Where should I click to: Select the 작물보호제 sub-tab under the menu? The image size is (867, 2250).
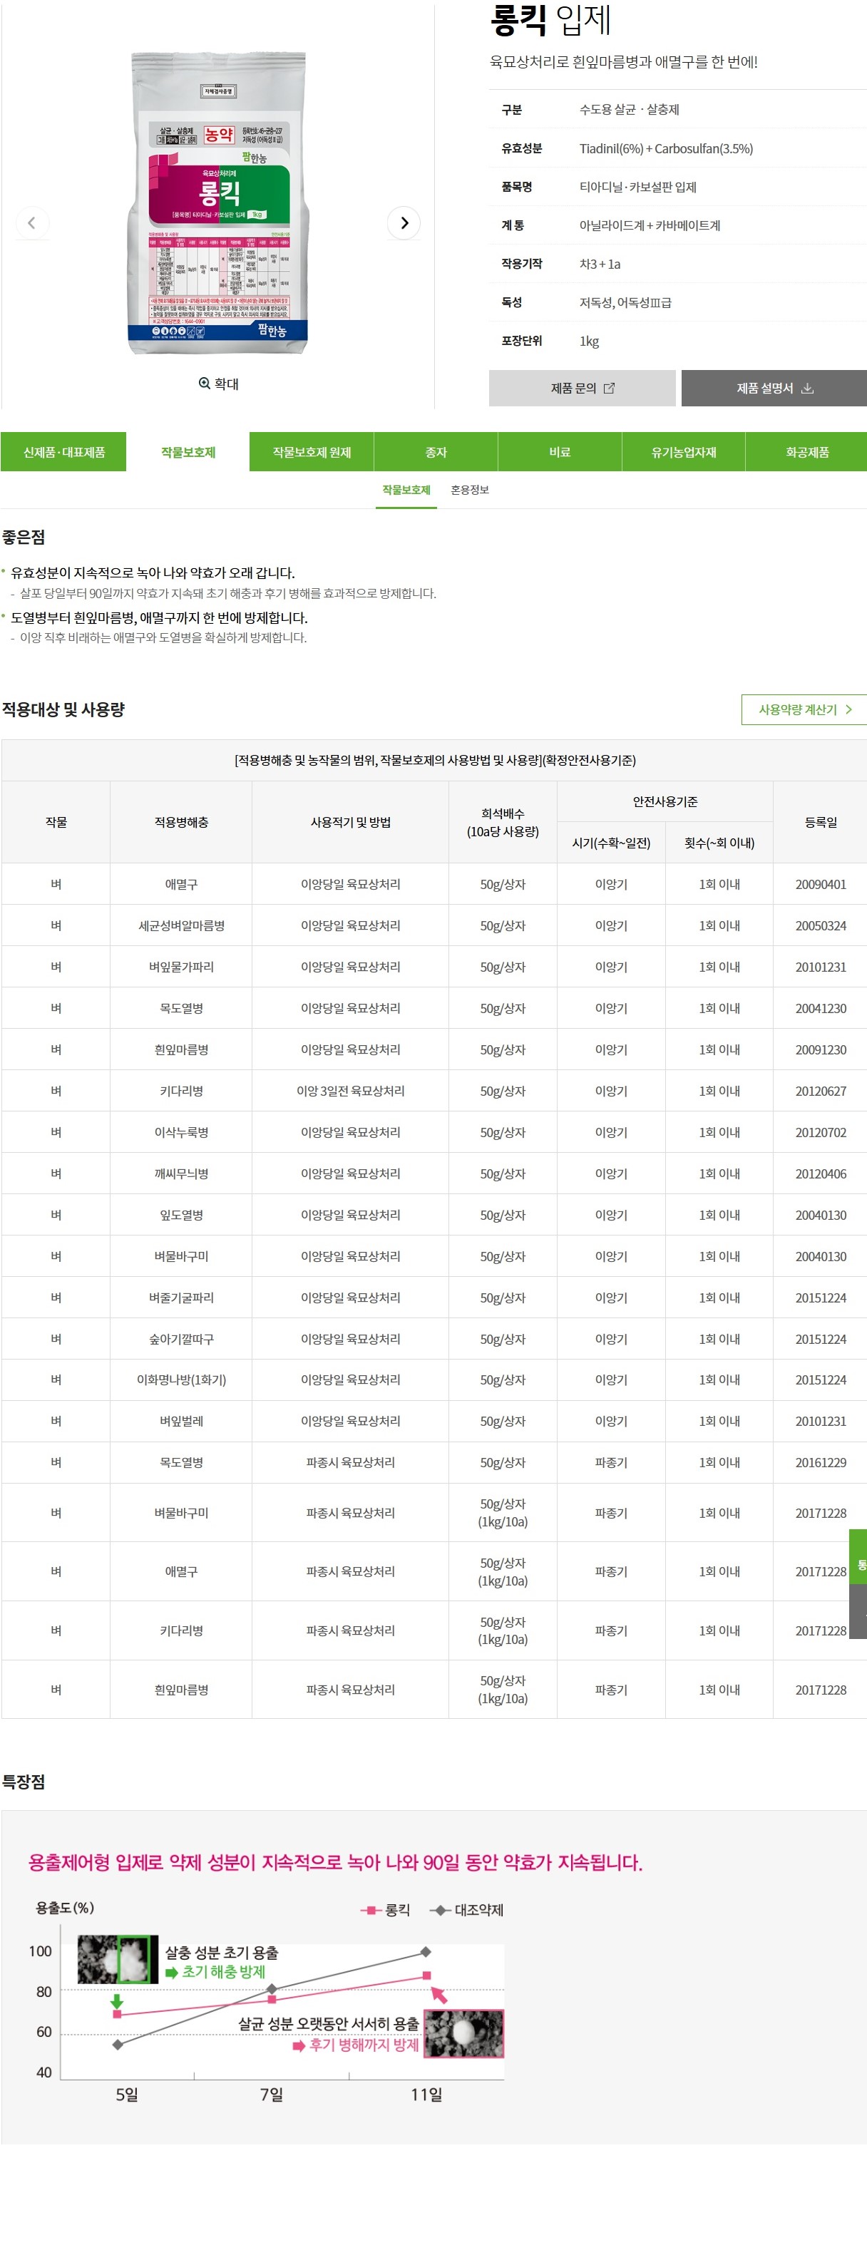click(406, 490)
